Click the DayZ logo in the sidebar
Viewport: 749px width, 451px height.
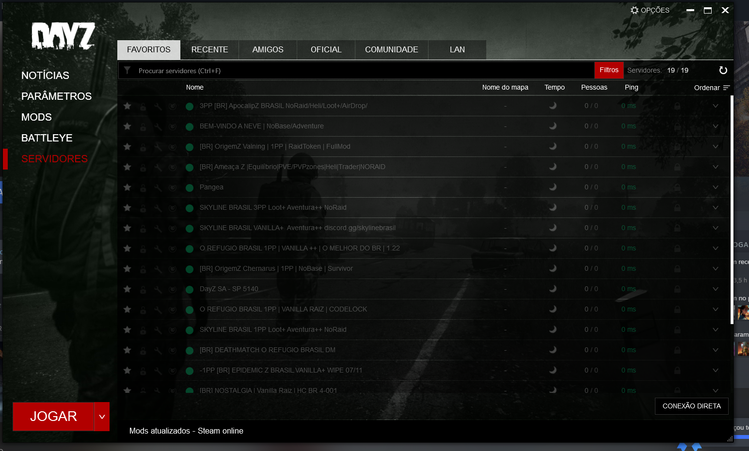click(x=63, y=36)
